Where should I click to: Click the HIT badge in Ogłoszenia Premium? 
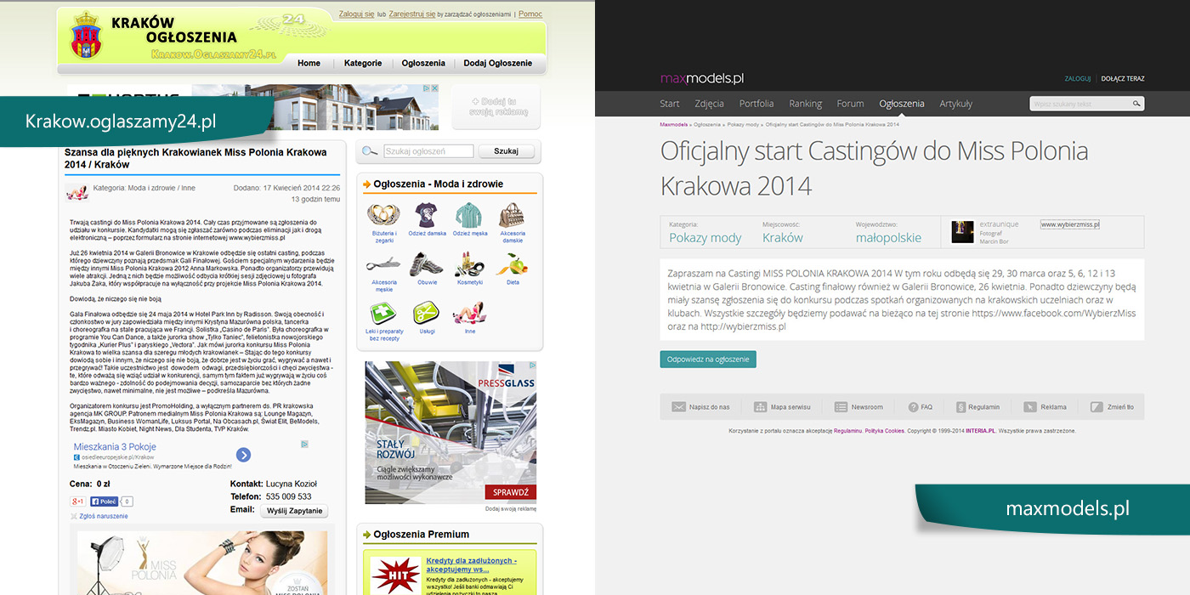396,575
